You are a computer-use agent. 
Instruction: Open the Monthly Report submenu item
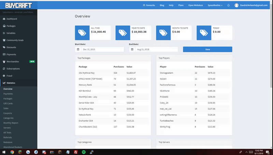coord(11,123)
